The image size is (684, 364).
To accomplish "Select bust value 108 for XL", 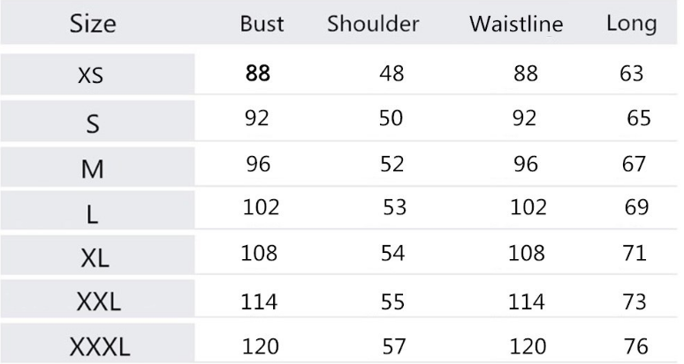I will point(260,255).
